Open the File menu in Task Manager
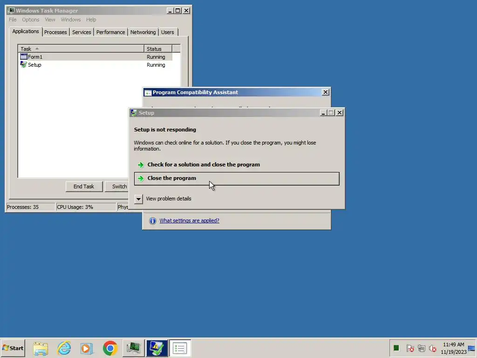The height and width of the screenshot is (358, 477). [13, 20]
